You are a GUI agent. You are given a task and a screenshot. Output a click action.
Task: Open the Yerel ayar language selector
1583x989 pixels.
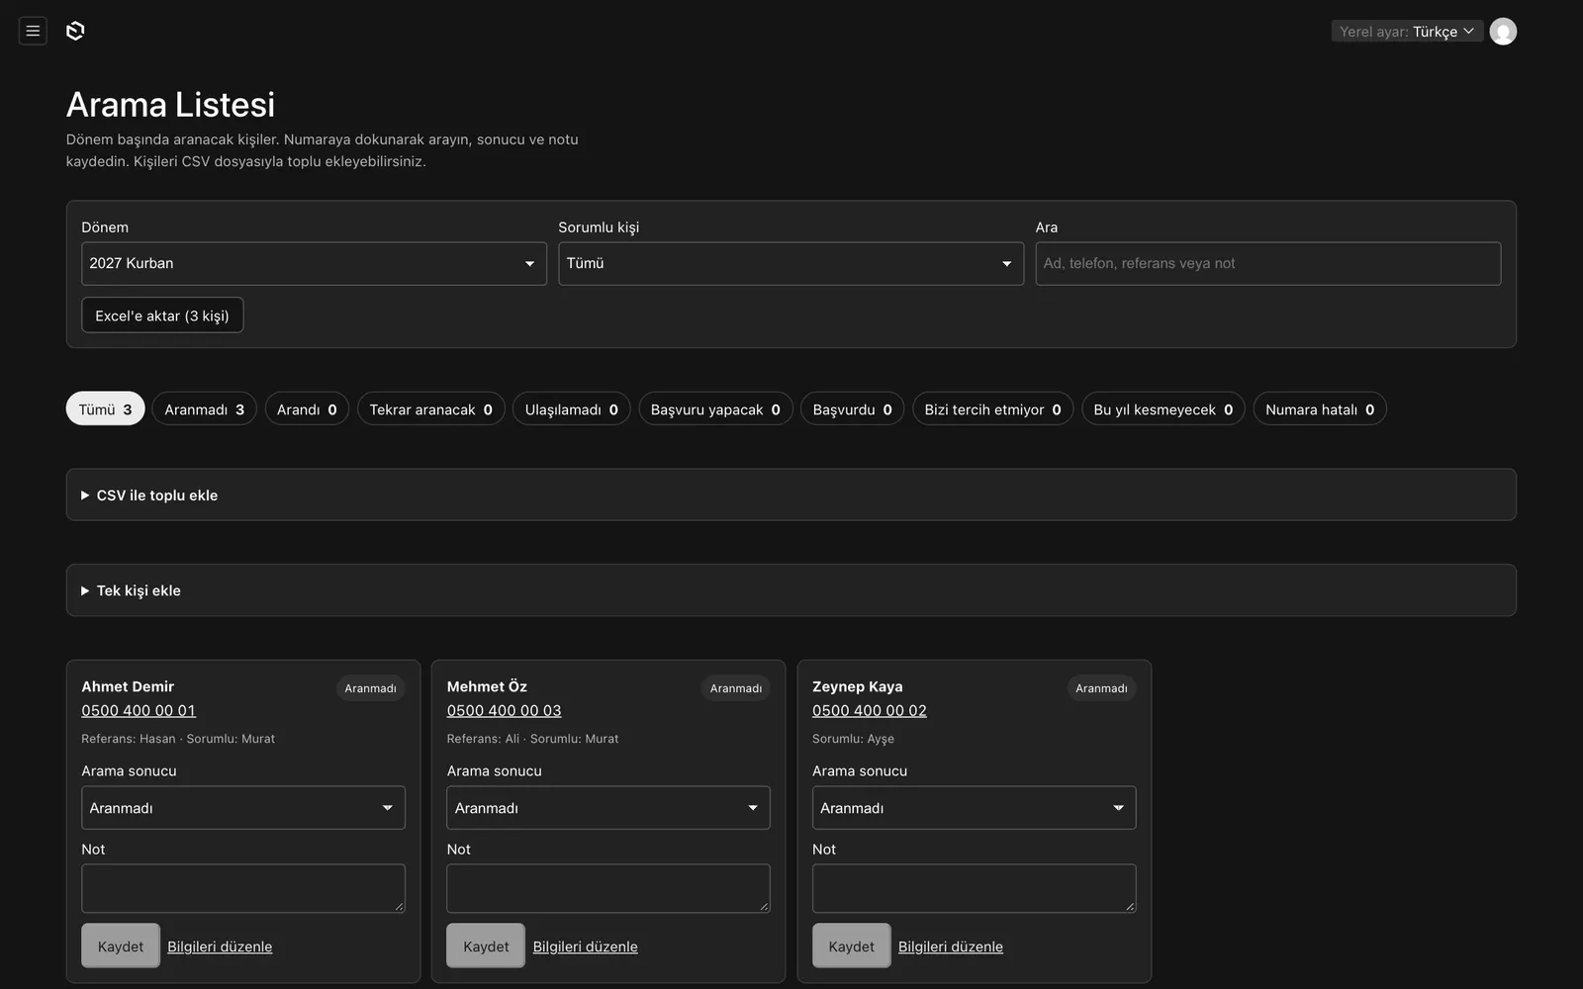tap(1406, 32)
